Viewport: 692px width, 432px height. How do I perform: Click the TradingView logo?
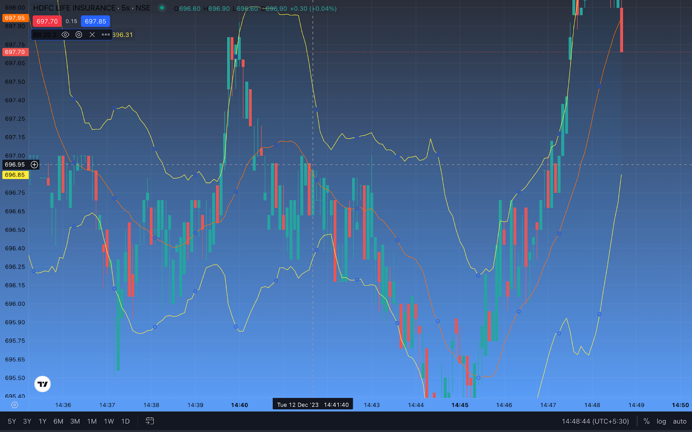pos(42,384)
